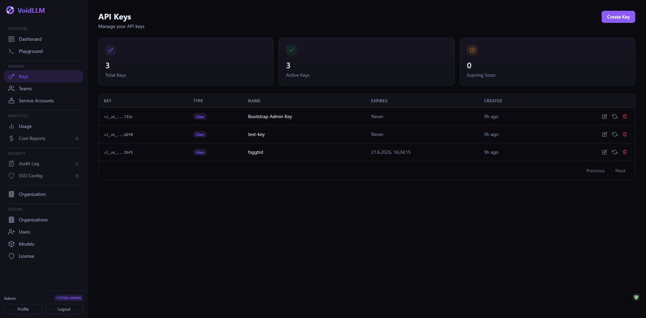Viewport: 646px width, 318px height.
Task: Open the Usage bar chart icon
Action: point(11,126)
